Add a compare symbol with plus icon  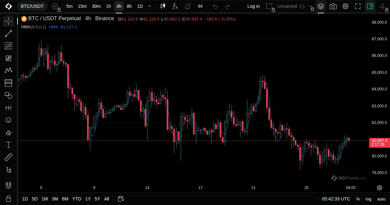click(55, 6)
